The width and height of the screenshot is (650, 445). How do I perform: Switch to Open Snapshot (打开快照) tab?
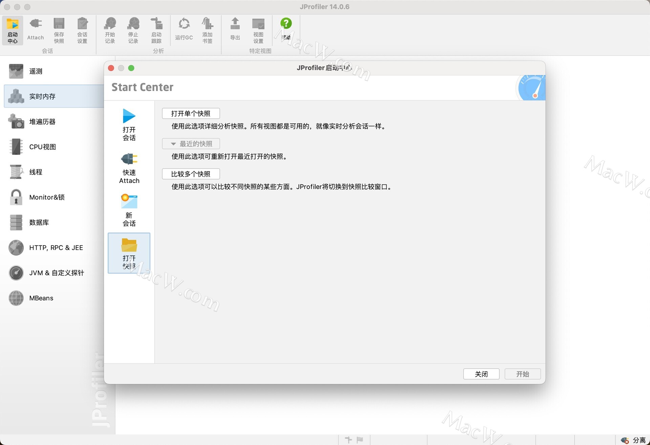pos(129,253)
